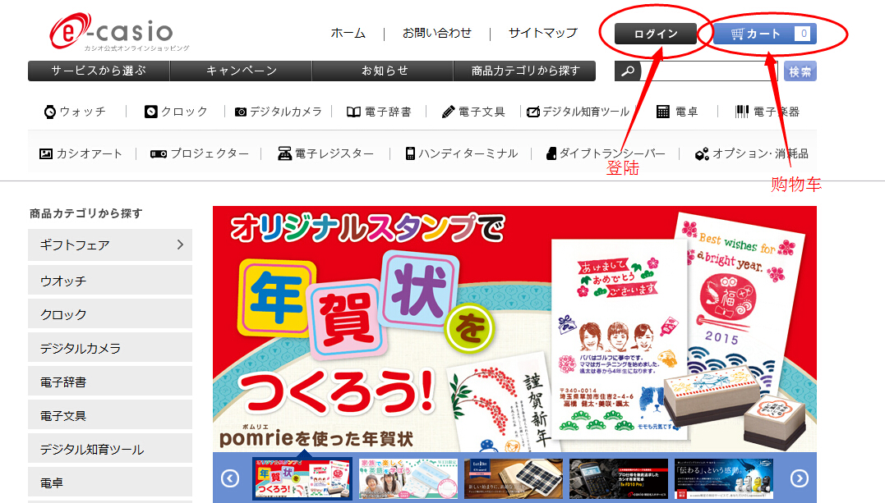
Task: Select ホーム from the top menu
Action: 348,34
